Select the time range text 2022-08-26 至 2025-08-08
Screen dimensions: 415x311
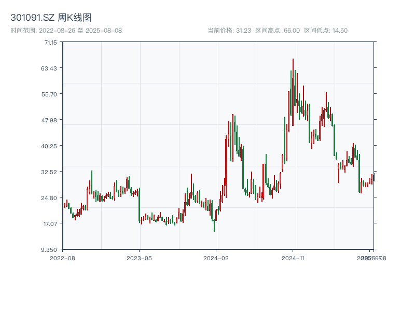[x=80, y=31]
